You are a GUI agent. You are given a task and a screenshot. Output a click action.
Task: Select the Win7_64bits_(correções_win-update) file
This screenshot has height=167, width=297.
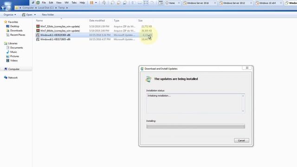(60, 31)
